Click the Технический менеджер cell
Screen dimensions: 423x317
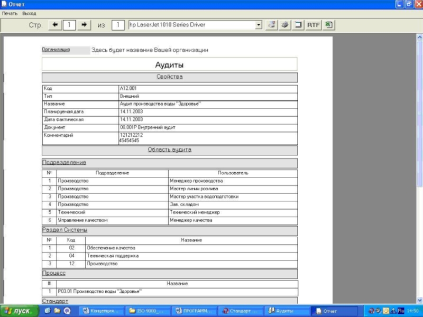[x=233, y=212]
